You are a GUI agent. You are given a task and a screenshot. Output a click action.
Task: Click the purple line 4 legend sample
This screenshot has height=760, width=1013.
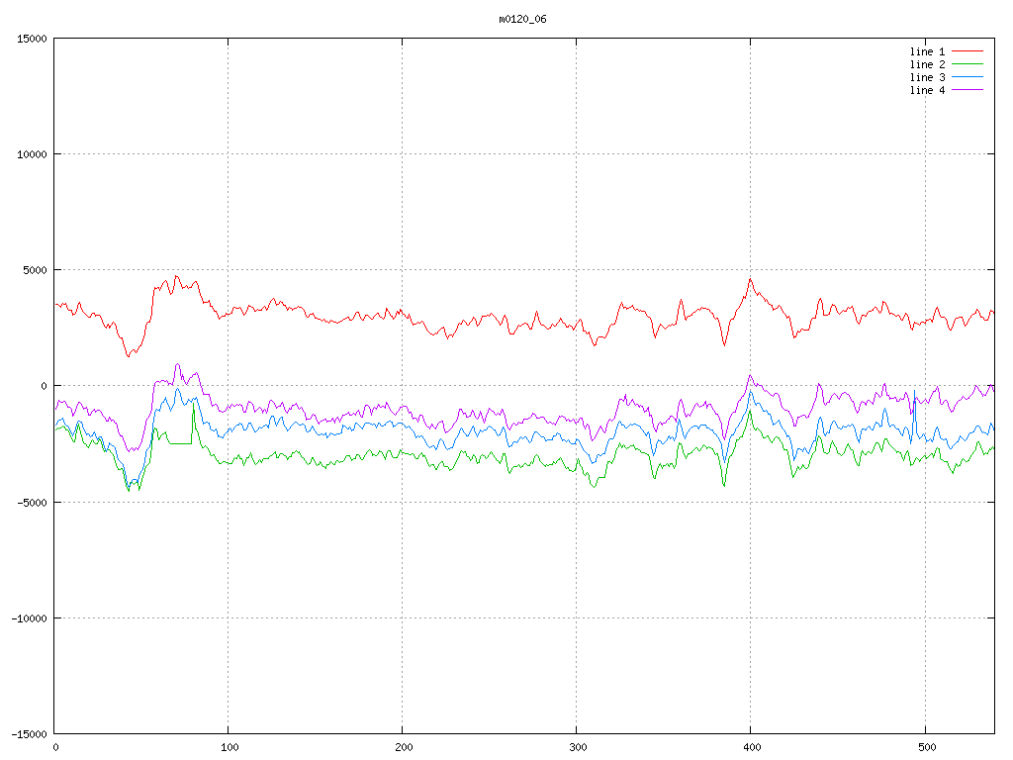pyautogui.click(x=967, y=90)
